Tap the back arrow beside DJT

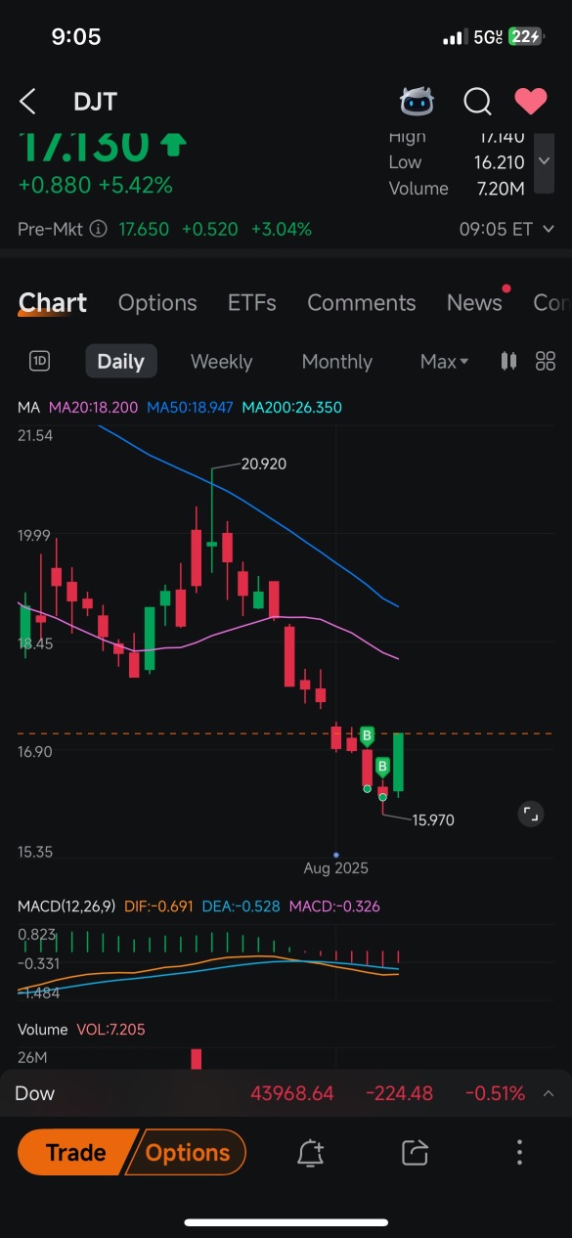pos(27,101)
